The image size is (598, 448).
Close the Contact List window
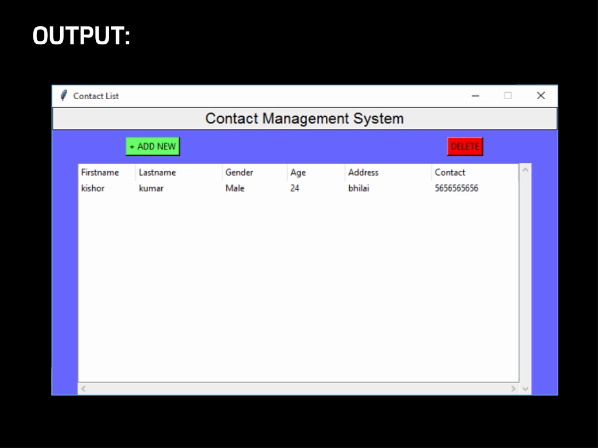click(x=541, y=96)
